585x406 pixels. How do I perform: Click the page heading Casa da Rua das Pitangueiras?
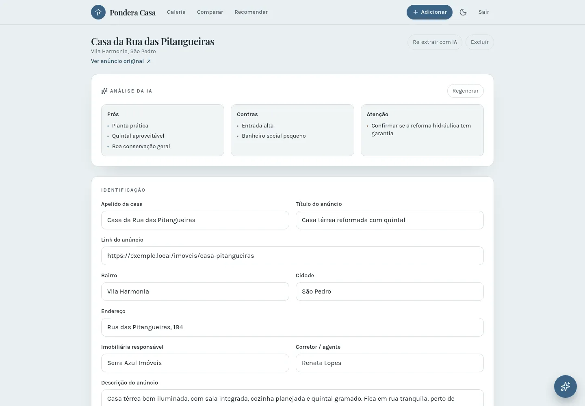pyautogui.click(x=153, y=41)
